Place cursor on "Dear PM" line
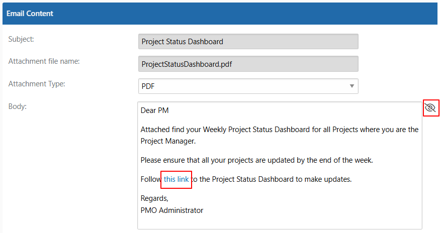The height and width of the screenshot is (233, 440). tap(154, 110)
